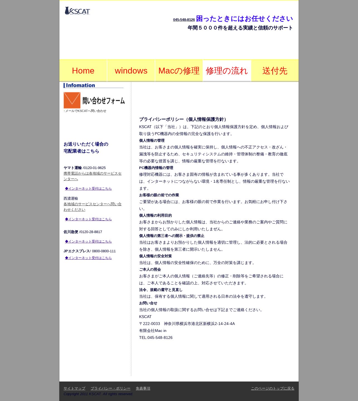Open the Home menu item
358x401 pixels.
pos(83,71)
